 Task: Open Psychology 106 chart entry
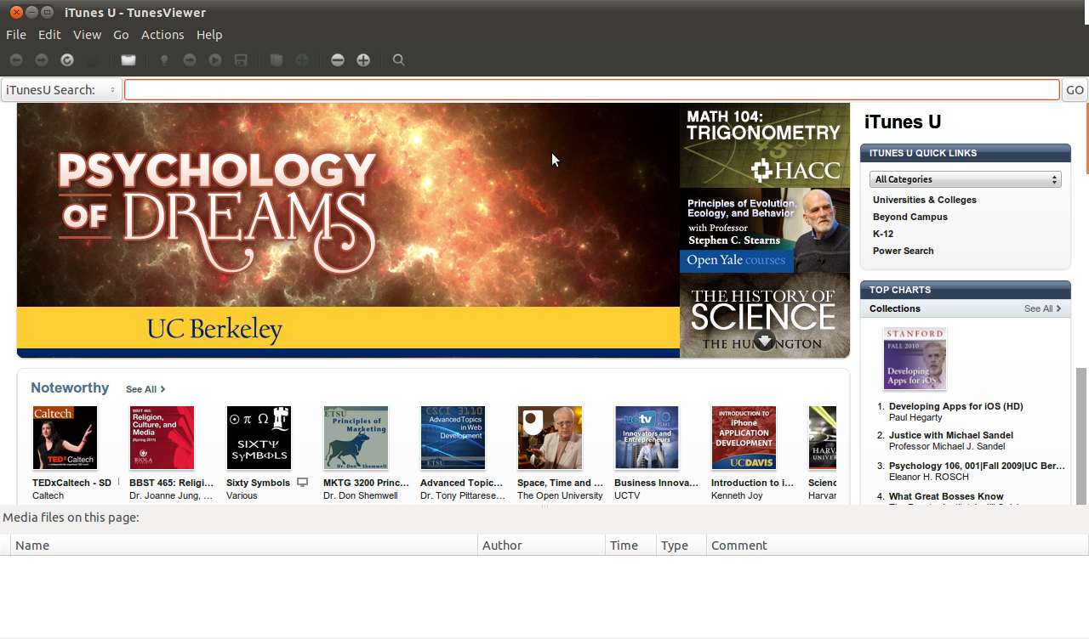pyautogui.click(x=977, y=466)
